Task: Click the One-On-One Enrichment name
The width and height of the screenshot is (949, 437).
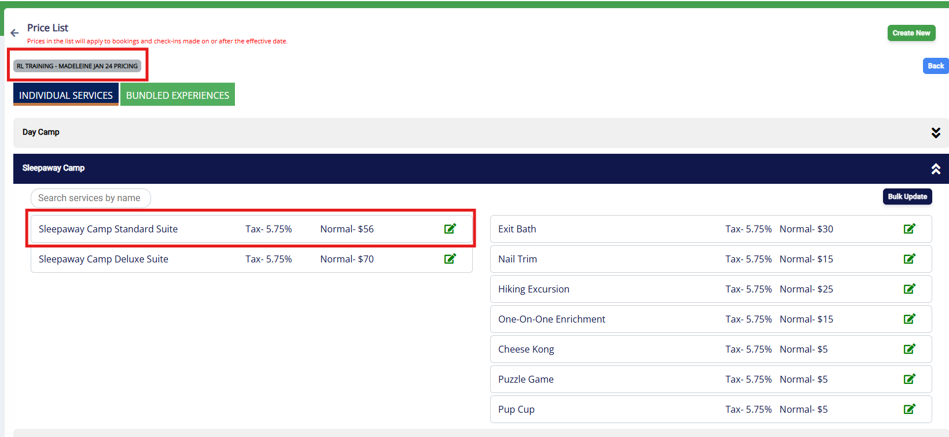Action: coord(551,319)
